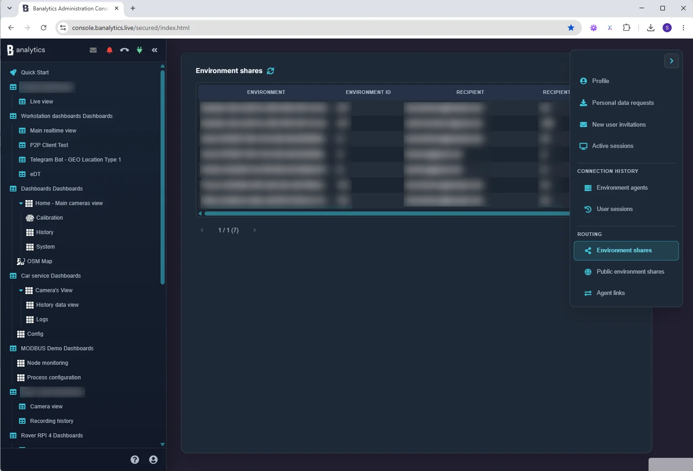This screenshot has height=471, width=693.
Task: Collapse Home - Main cameras view arrow
Action: 21,203
